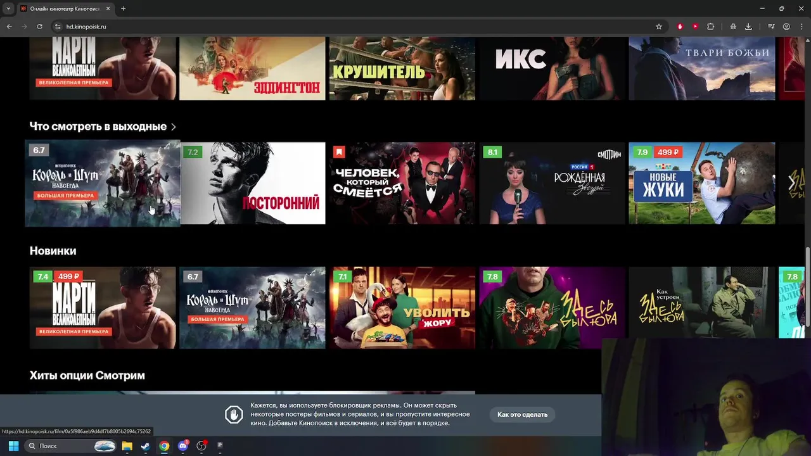Click the 7.2 rating badge on Посторонний
Screen dimensions: 811x456
193,152
